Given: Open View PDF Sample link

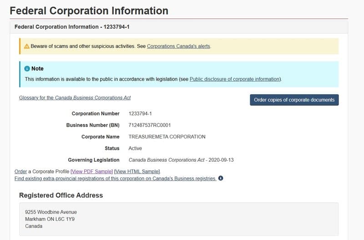Looking at the screenshot, I should point(92,172).
